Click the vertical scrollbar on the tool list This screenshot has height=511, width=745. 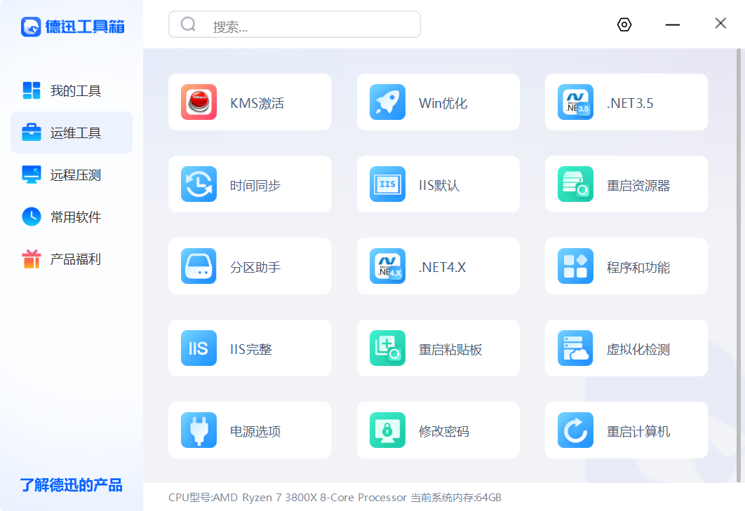tap(739, 265)
